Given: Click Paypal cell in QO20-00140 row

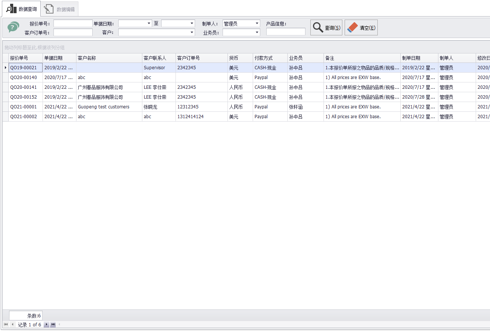Looking at the screenshot, I should 270,78.
